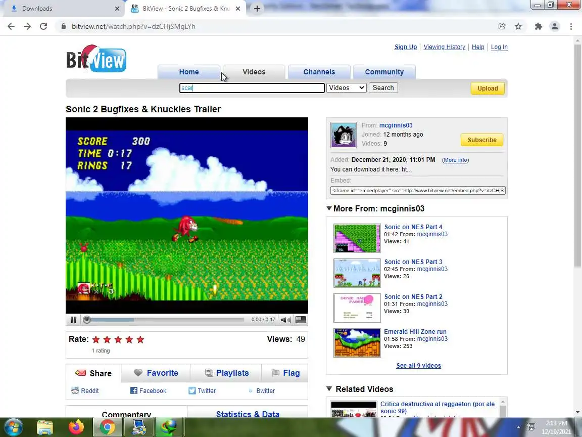Switch to Statistics & Data tab
This screenshot has width=582, height=437.
[248, 414]
